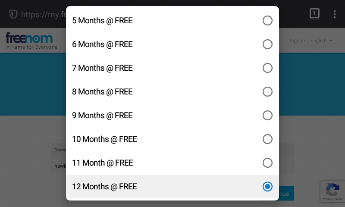
Task: Choose the 9 Months @ FREE option
Action: point(102,116)
